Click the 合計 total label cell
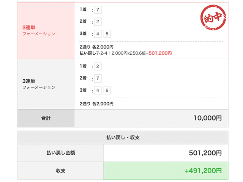The width and height of the screenshot is (243, 182). [46, 118]
